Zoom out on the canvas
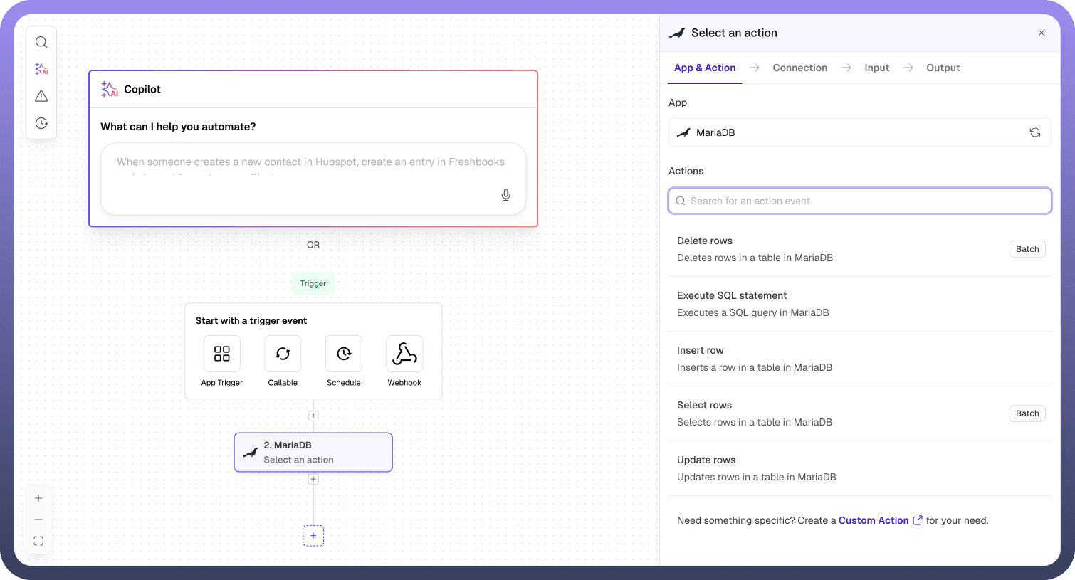The width and height of the screenshot is (1075, 580). click(38, 520)
